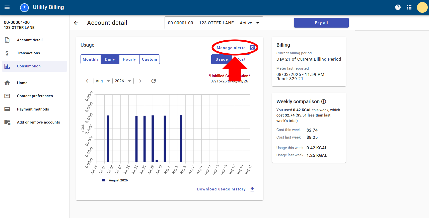Click the Jul 16 usage bar

tap(108, 139)
